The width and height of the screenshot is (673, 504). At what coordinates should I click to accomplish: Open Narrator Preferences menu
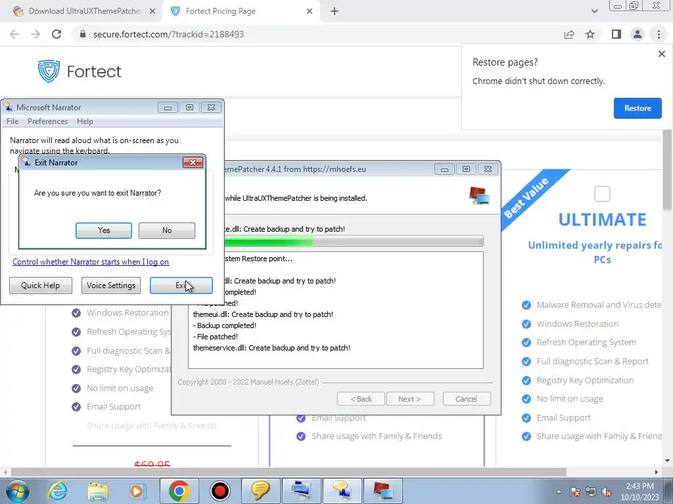click(x=47, y=121)
